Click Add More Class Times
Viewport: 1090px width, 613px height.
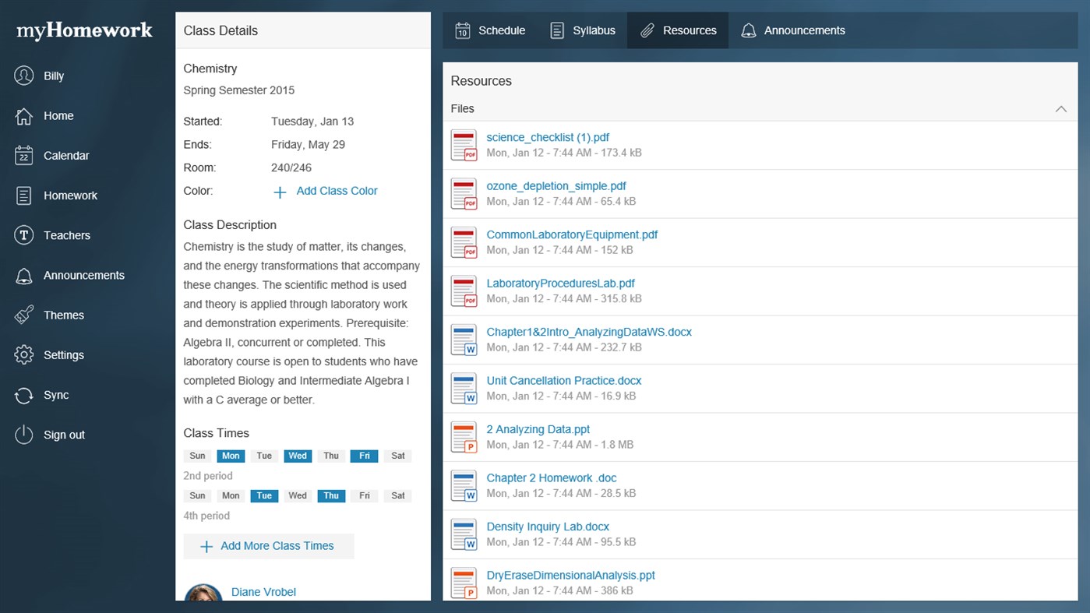point(268,546)
